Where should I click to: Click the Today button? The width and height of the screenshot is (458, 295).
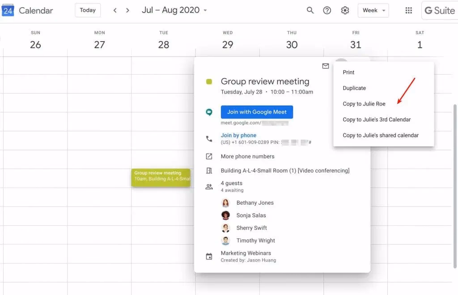(x=88, y=10)
